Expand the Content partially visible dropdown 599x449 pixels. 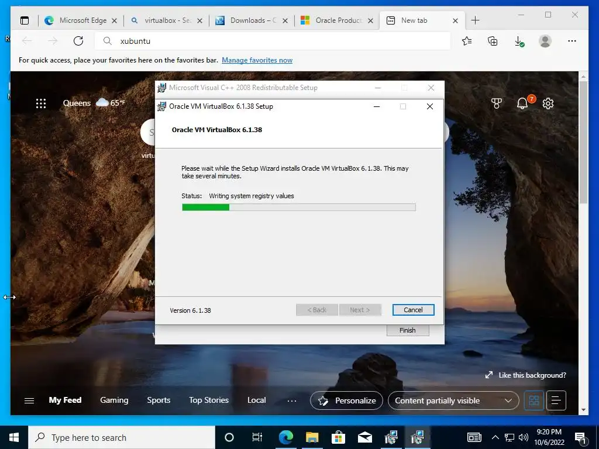click(x=453, y=400)
